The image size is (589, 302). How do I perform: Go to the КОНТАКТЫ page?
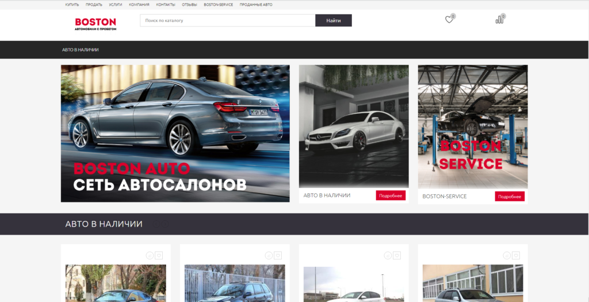166,5
